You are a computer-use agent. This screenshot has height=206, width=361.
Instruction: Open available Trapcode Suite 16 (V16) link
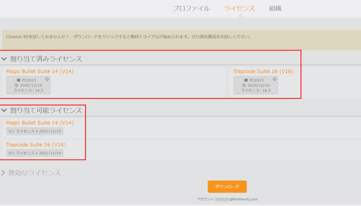(36, 145)
